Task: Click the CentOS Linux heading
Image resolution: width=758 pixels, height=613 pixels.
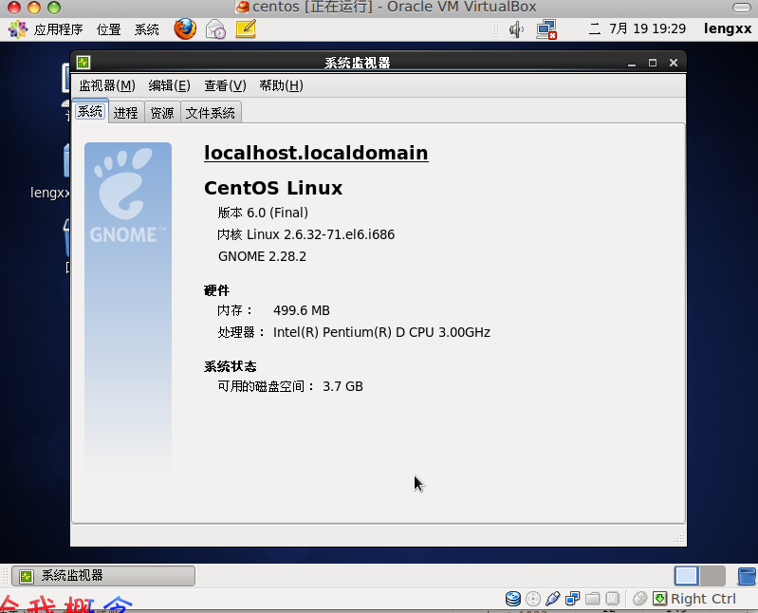Action: click(x=273, y=188)
